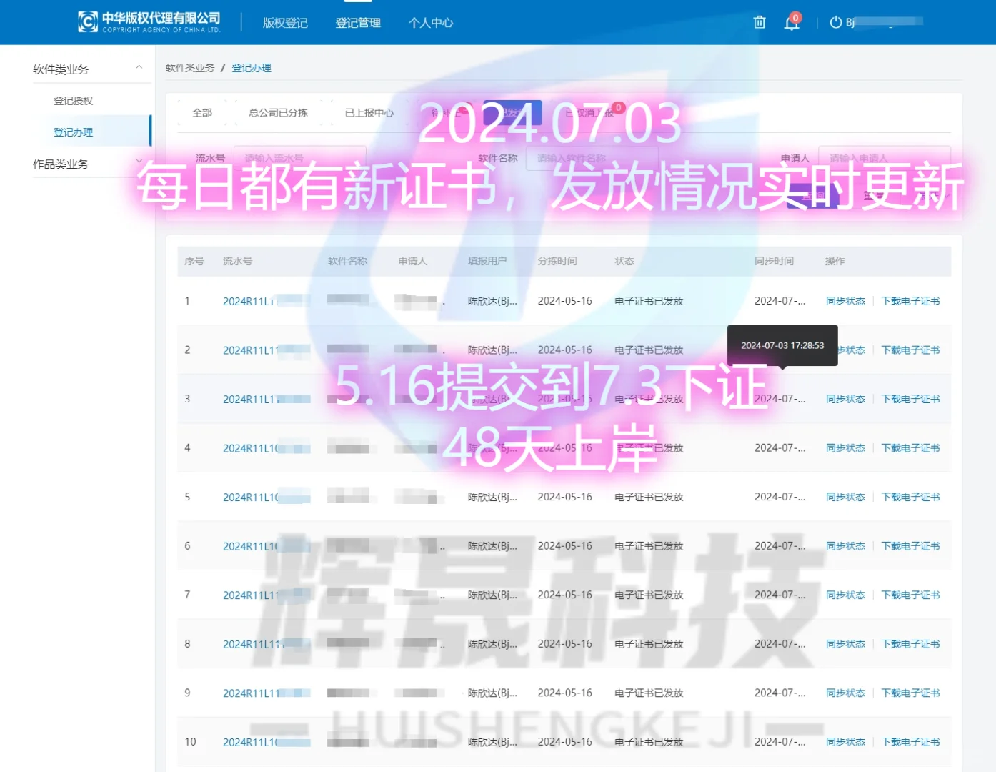The height and width of the screenshot is (772, 996).
Task: Select 登记办理 in the sidebar
Action: pos(71,132)
